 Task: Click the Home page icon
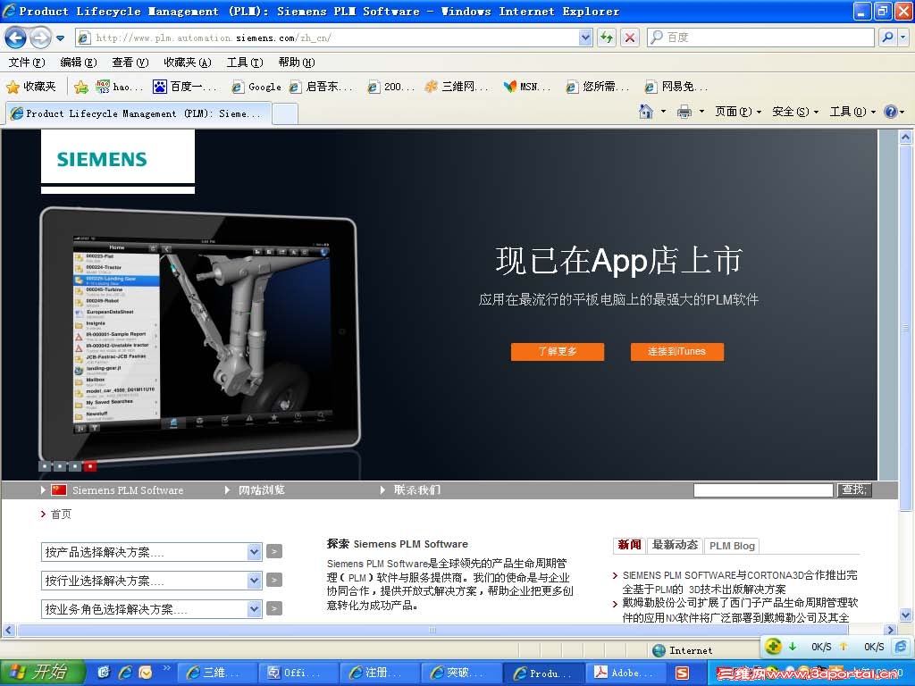(x=645, y=112)
